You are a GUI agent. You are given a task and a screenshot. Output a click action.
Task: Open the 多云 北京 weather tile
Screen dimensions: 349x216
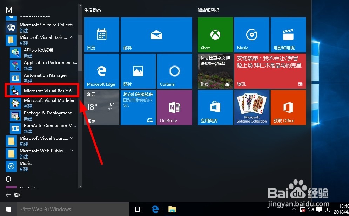click(101, 107)
